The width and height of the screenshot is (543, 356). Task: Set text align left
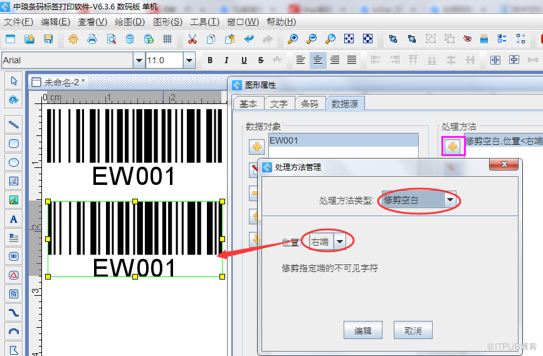(x=300, y=60)
